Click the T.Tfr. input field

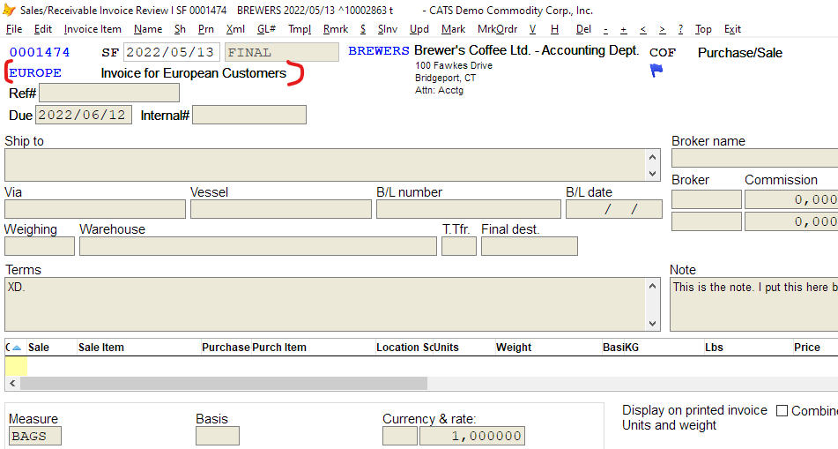(458, 246)
